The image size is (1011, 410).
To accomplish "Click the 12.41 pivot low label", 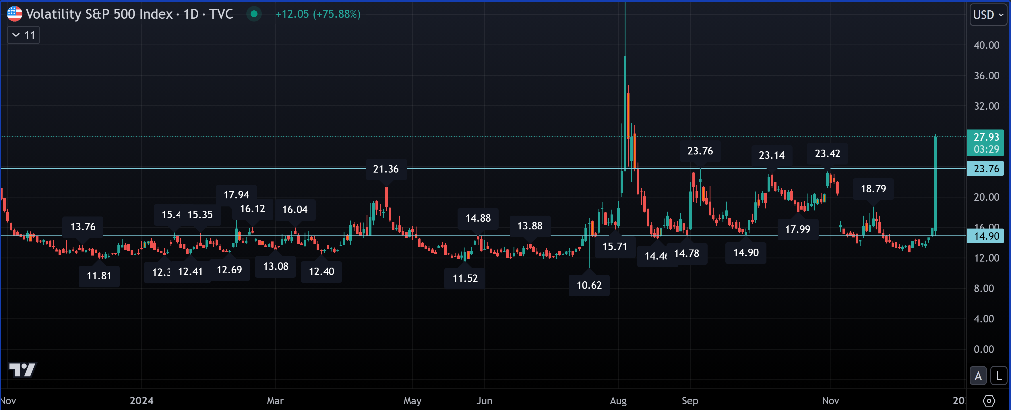I will click(x=190, y=272).
